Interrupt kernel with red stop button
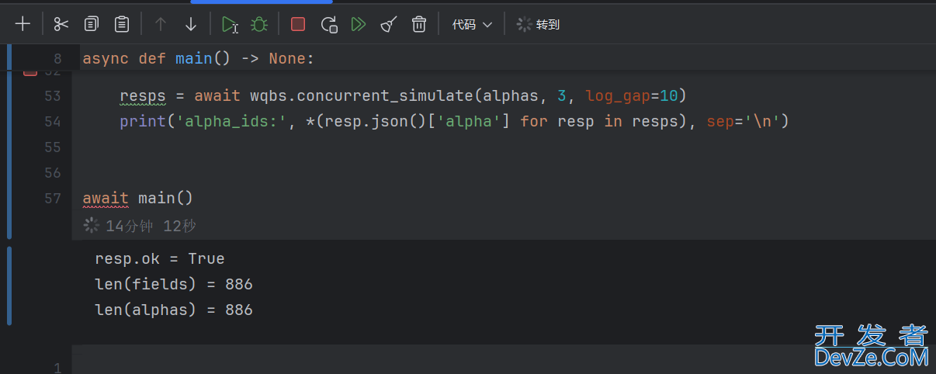Image resolution: width=936 pixels, height=374 pixels. [x=298, y=24]
